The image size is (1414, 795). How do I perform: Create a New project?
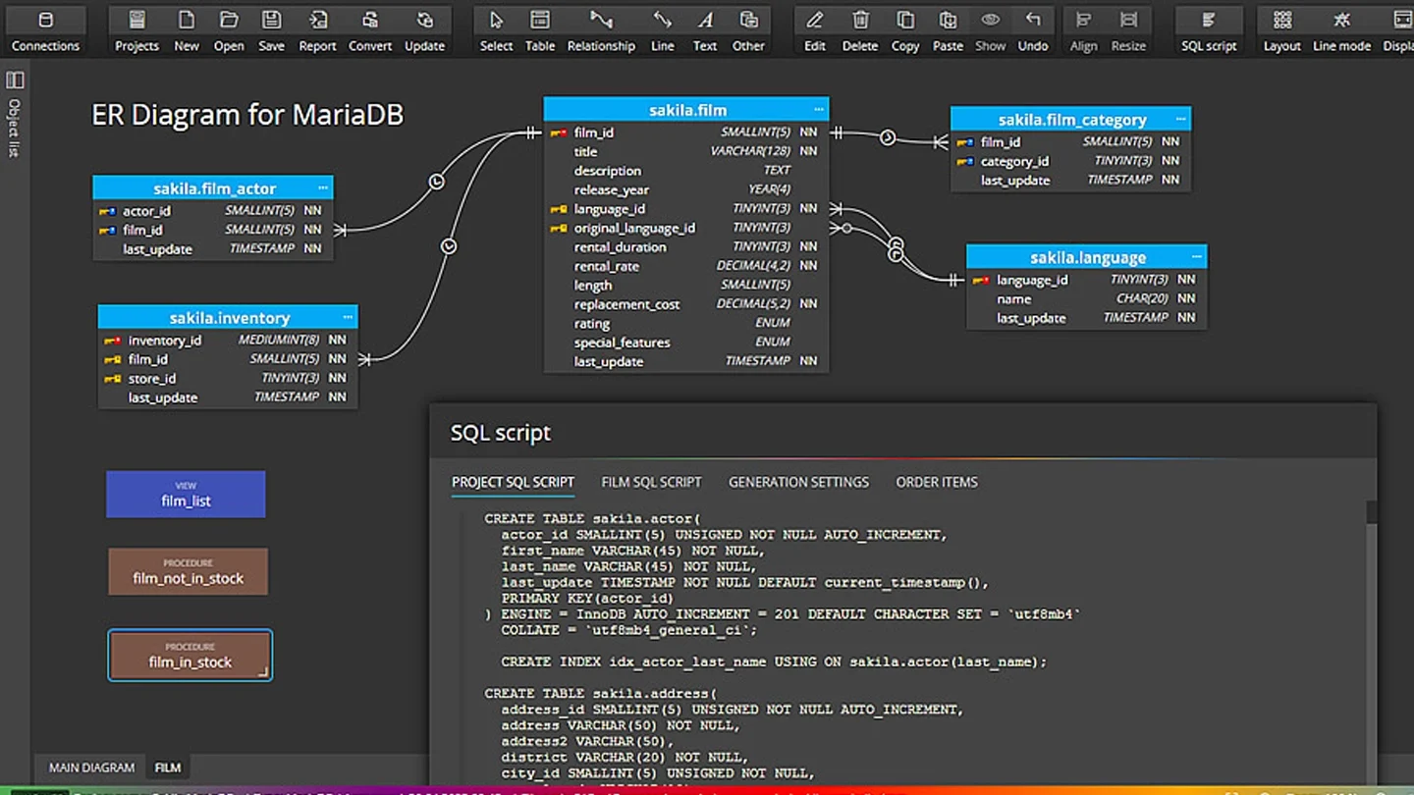[187, 30]
